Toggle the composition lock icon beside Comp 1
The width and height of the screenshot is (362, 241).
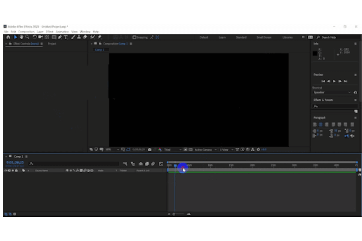click(100, 44)
